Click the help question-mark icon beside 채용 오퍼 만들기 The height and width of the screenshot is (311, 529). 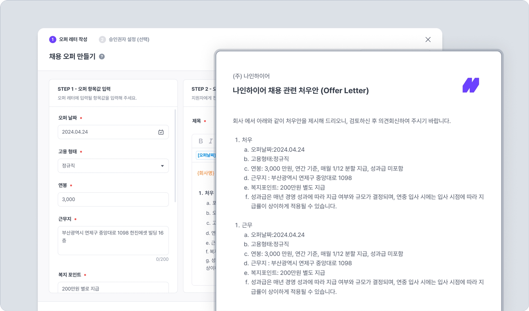tap(102, 57)
